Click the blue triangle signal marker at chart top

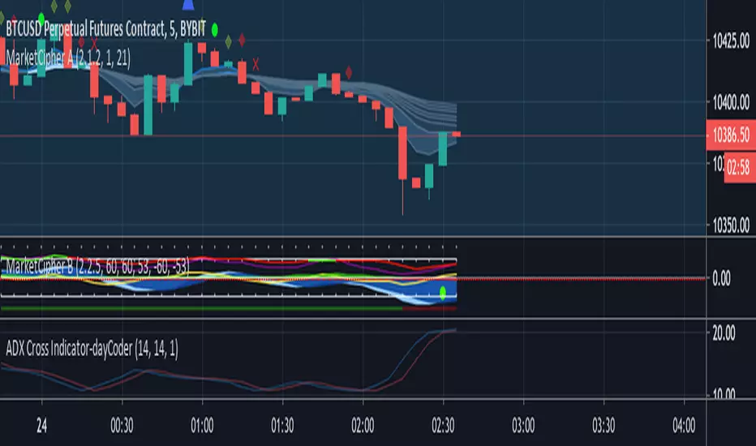(x=188, y=5)
